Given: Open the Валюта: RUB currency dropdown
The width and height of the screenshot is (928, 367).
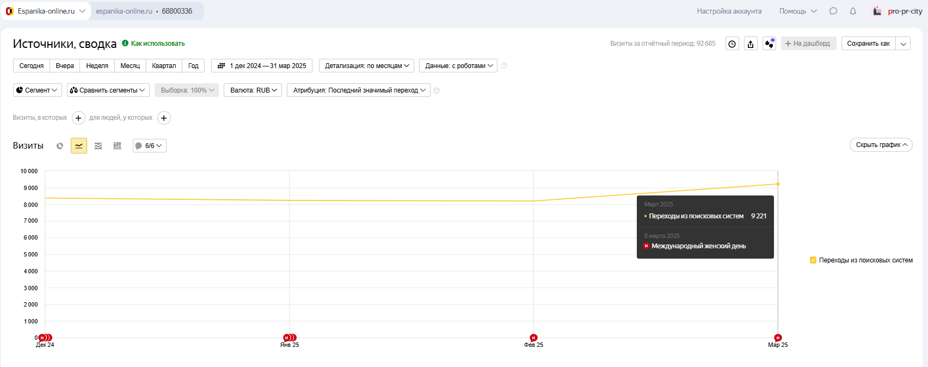Looking at the screenshot, I should 253,90.
